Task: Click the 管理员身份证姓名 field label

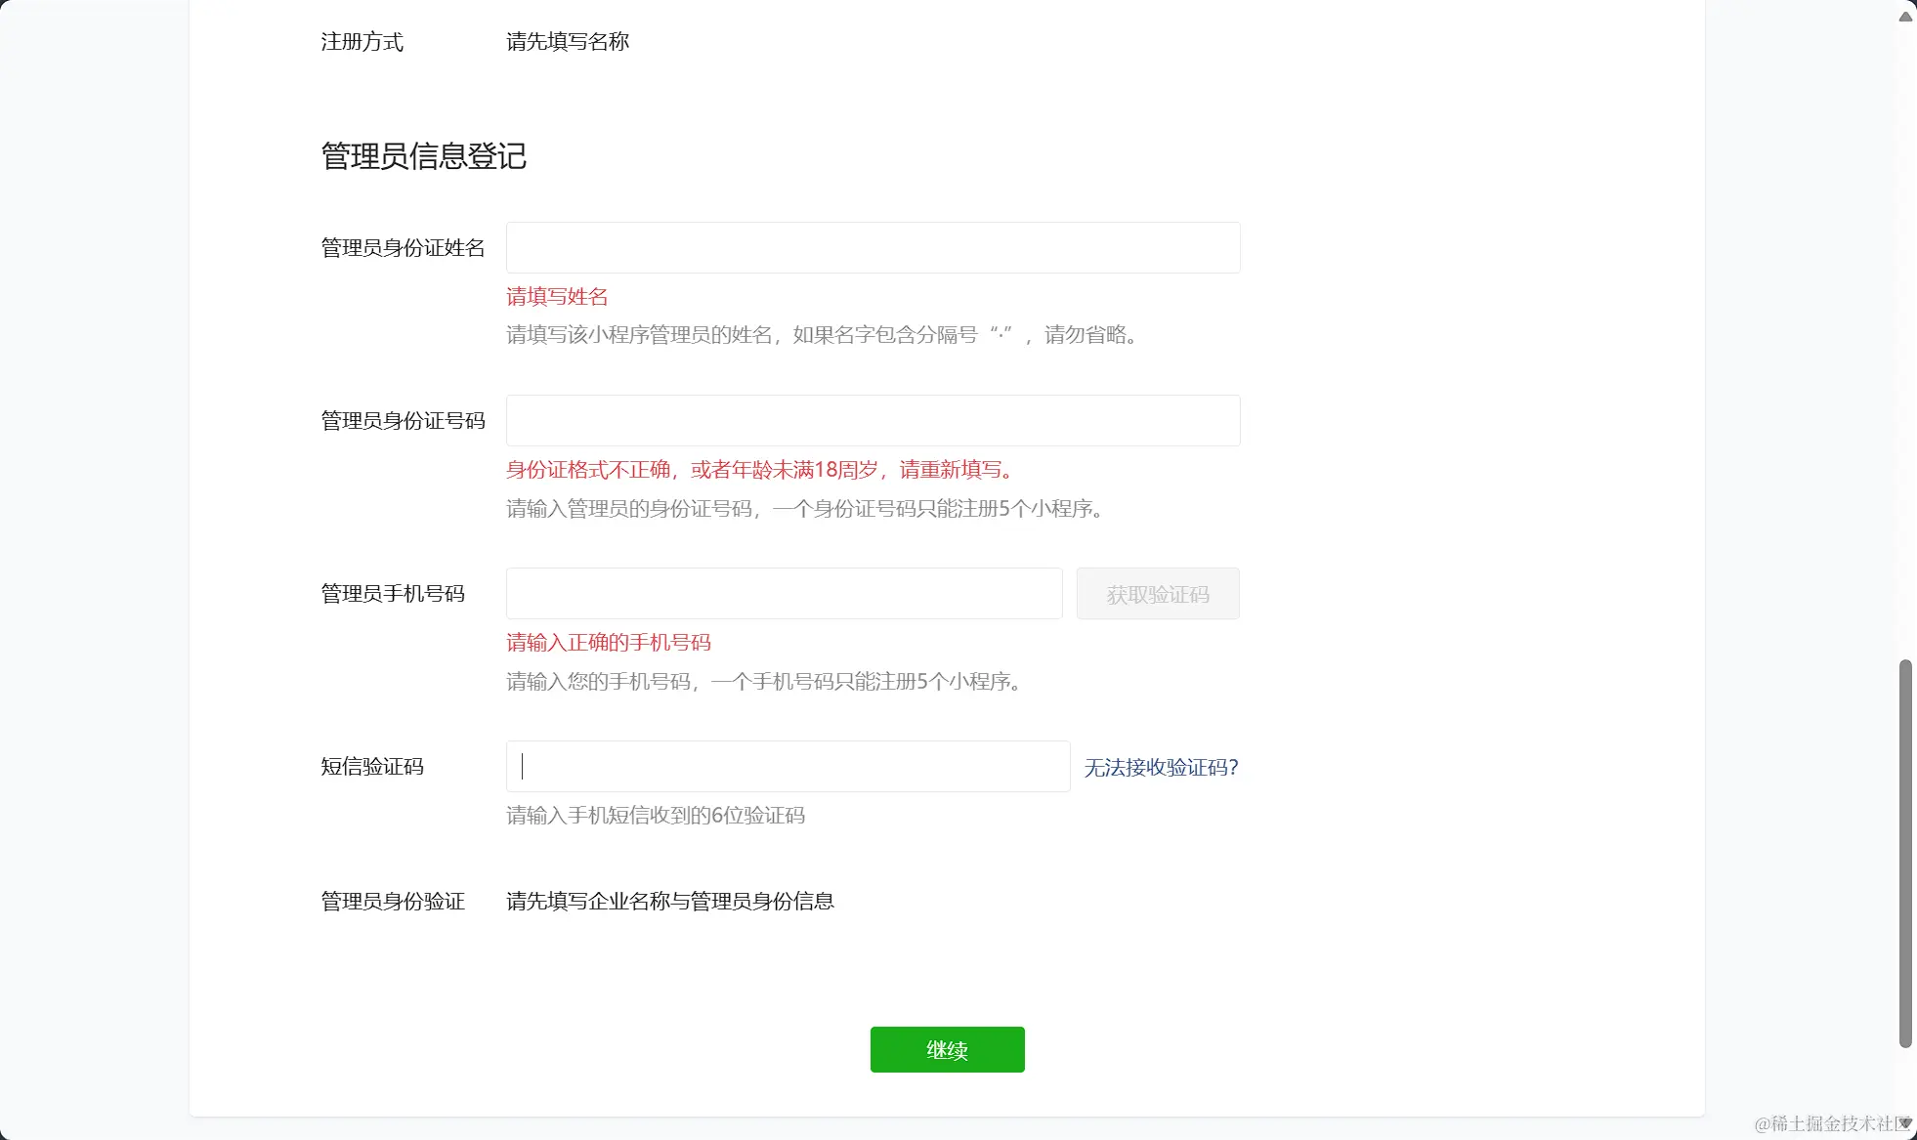Action: (x=403, y=248)
